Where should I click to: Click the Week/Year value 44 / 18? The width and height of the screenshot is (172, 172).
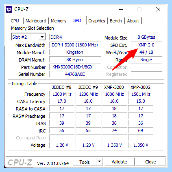pyautogui.click(x=146, y=52)
